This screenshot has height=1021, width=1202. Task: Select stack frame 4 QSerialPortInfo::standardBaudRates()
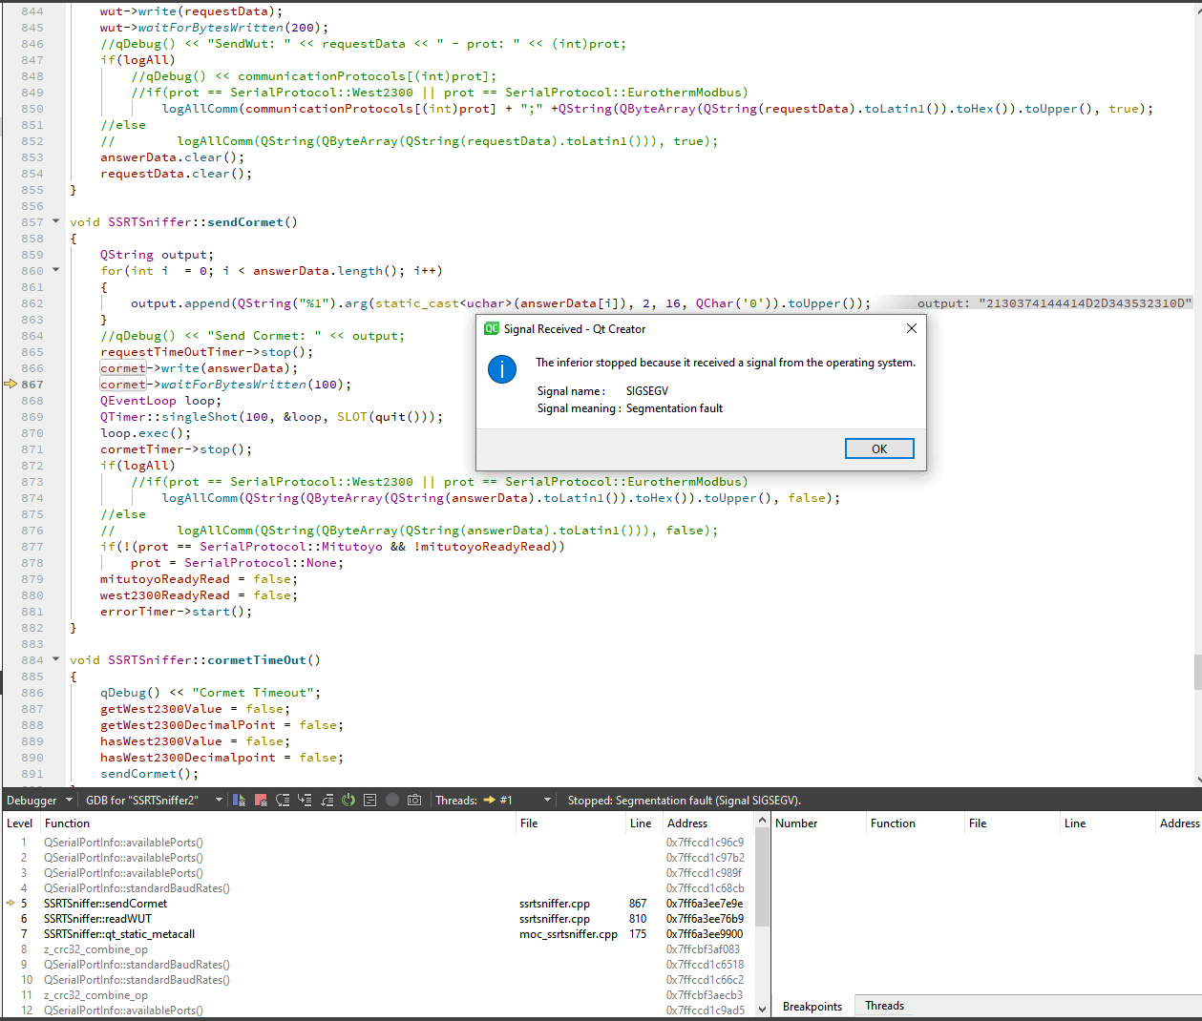[x=378, y=887]
